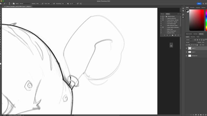207x116 pixels.
Task: Click the Home icon in the options bar
Action: coord(1,4)
